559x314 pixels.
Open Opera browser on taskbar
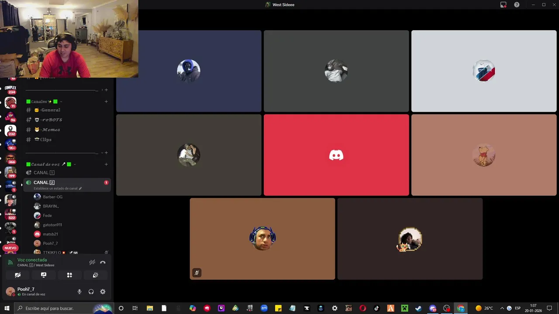[362, 308]
